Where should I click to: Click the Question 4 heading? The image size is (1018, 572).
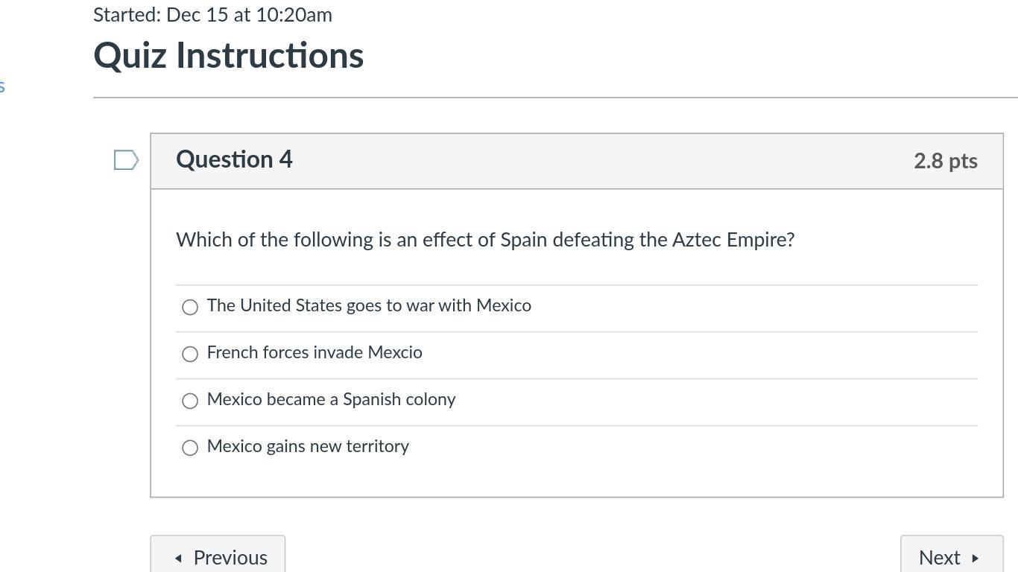[x=234, y=159]
